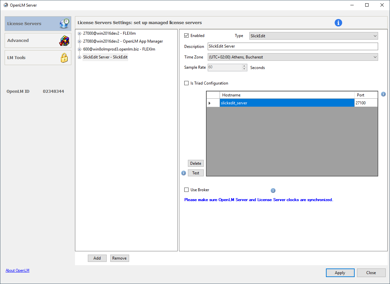Expand the 27000@win2016dev2 FLEXlm tree node
390x284 pixels.
point(79,33)
